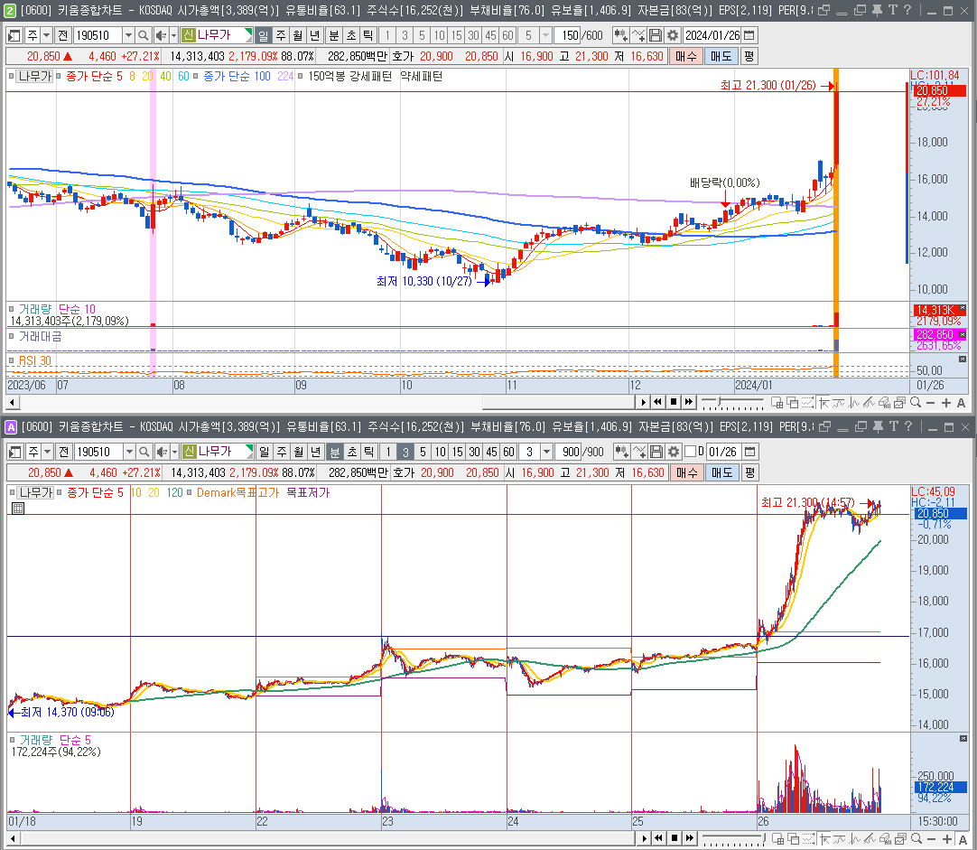Click the zoom magnifier on bottom chart bottom bar
The image size is (977, 850).
pyautogui.click(x=917, y=839)
